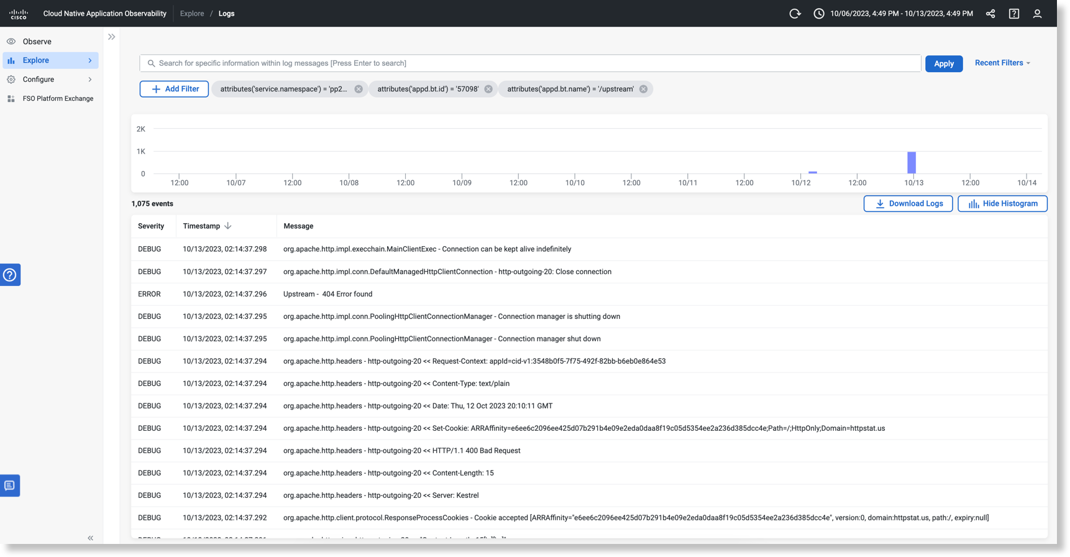Select 'http-outgoing-20: Close connection' log row

pos(589,272)
